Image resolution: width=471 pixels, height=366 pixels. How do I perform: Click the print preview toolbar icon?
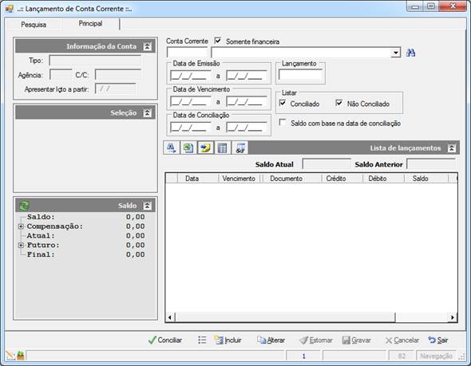pos(240,148)
